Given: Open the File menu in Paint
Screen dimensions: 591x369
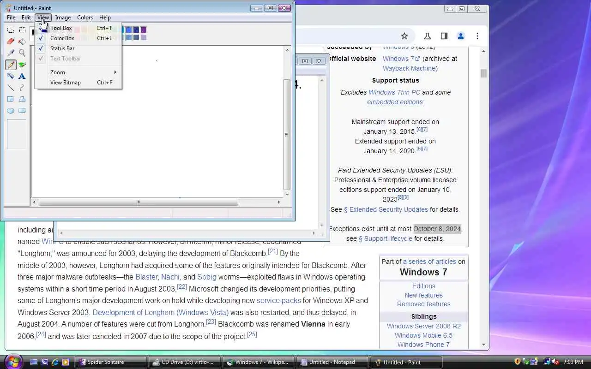Looking at the screenshot, I should pyautogui.click(x=11, y=18).
